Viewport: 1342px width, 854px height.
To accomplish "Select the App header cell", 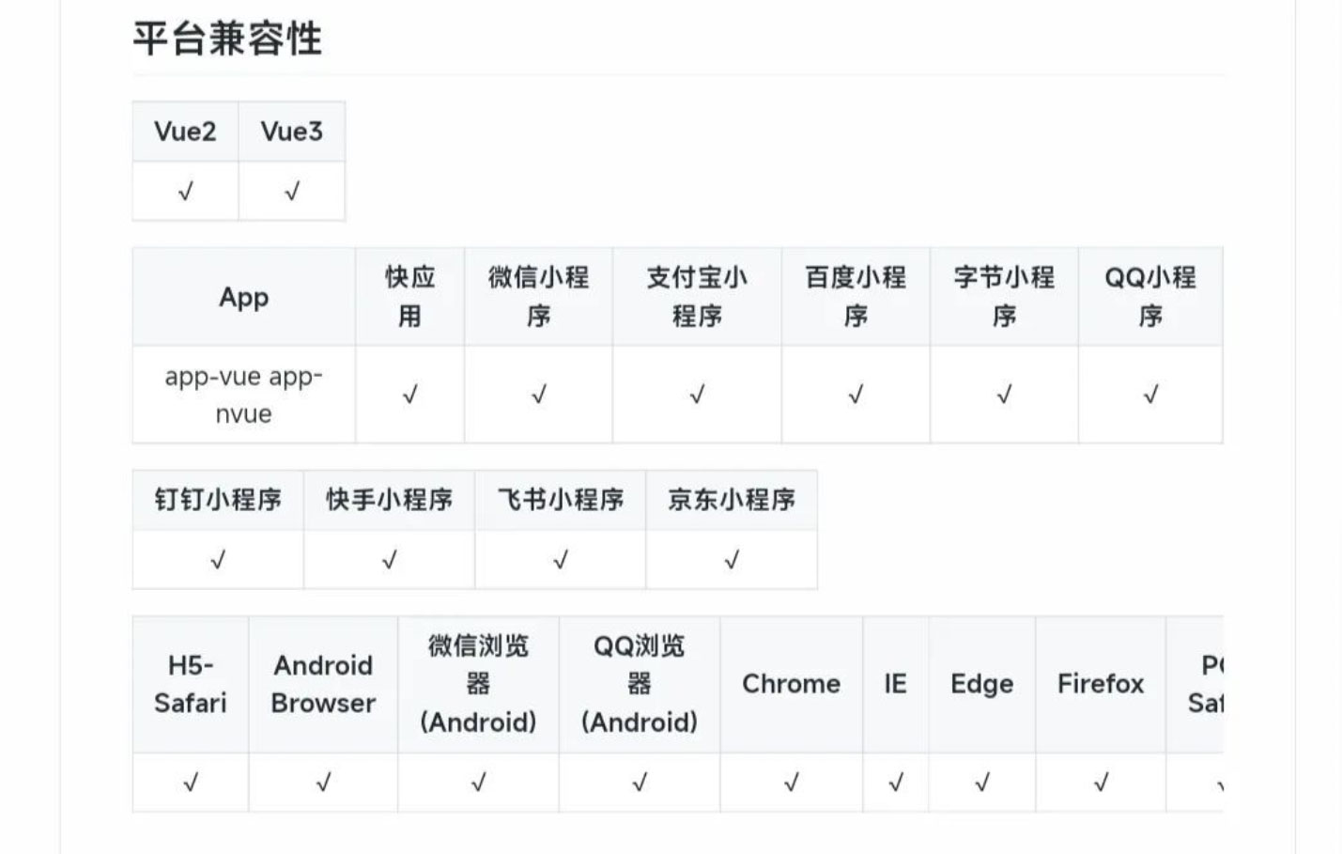I will 244,297.
